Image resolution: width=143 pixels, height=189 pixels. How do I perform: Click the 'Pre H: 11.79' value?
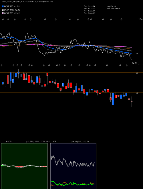click(x=90, y=9)
